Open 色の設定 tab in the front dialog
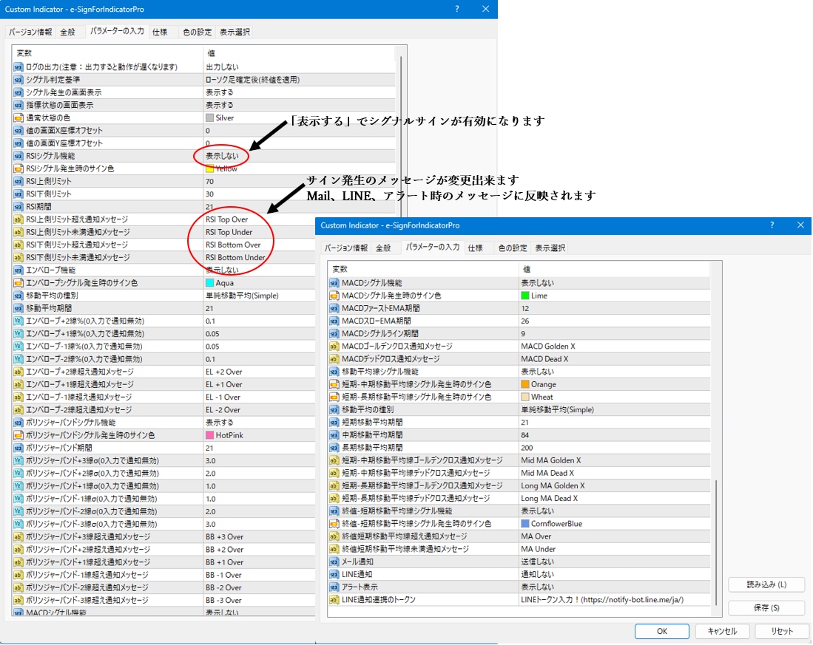The height and width of the screenshot is (645, 813). pos(512,248)
